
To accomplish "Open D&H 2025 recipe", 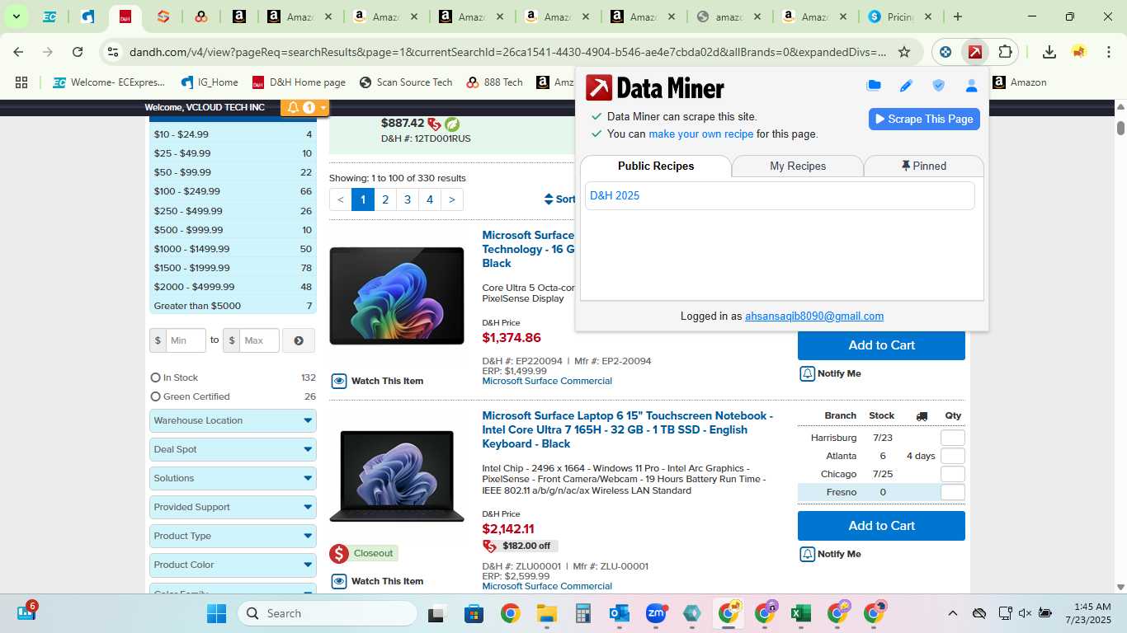I will pyautogui.click(x=615, y=195).
